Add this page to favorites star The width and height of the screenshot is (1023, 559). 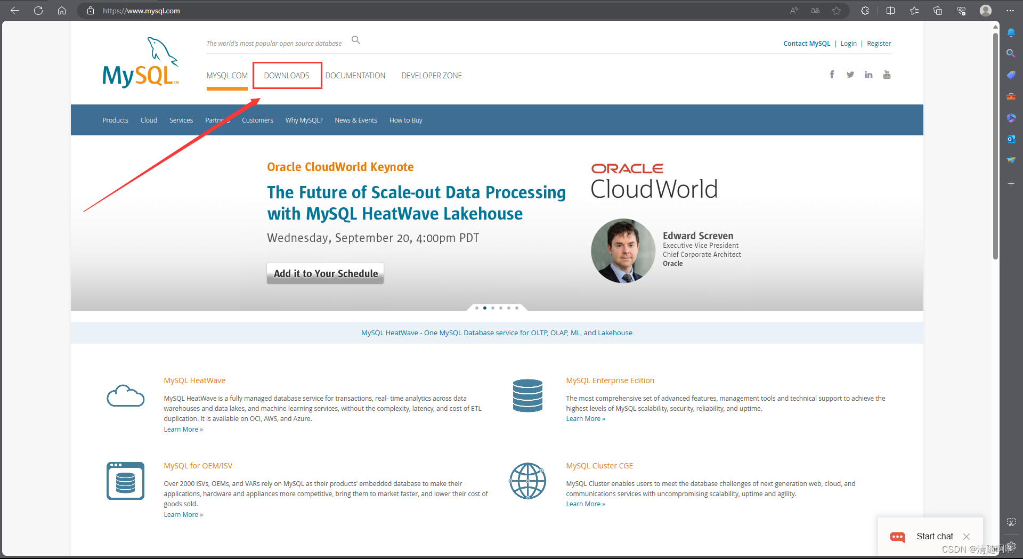[837, 11]
